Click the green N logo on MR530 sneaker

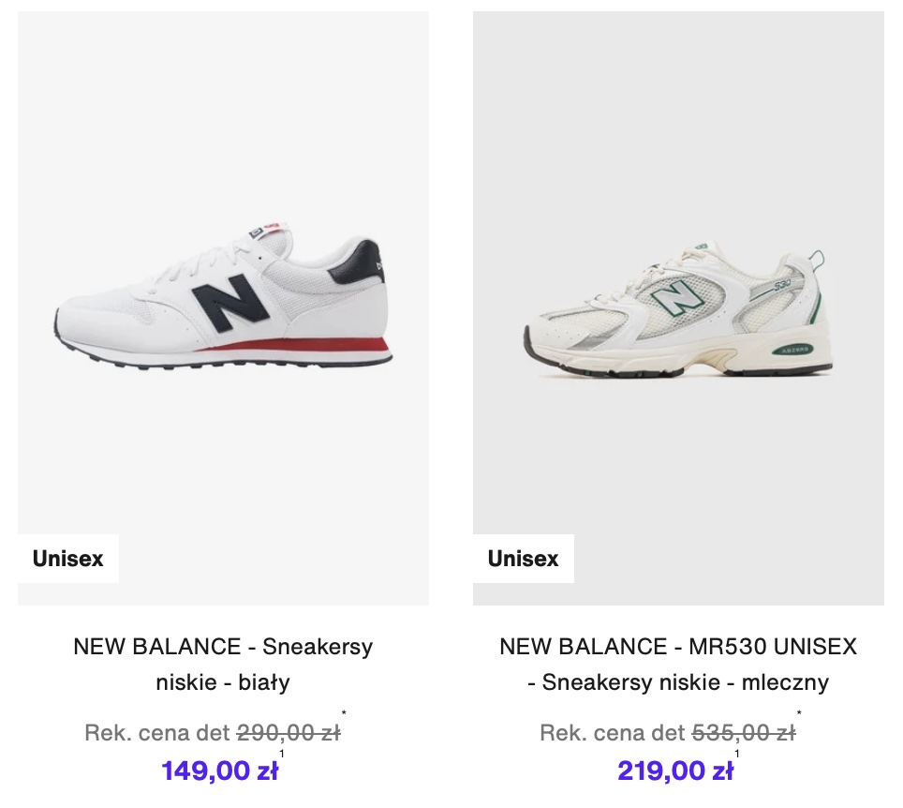pos(679,300)
